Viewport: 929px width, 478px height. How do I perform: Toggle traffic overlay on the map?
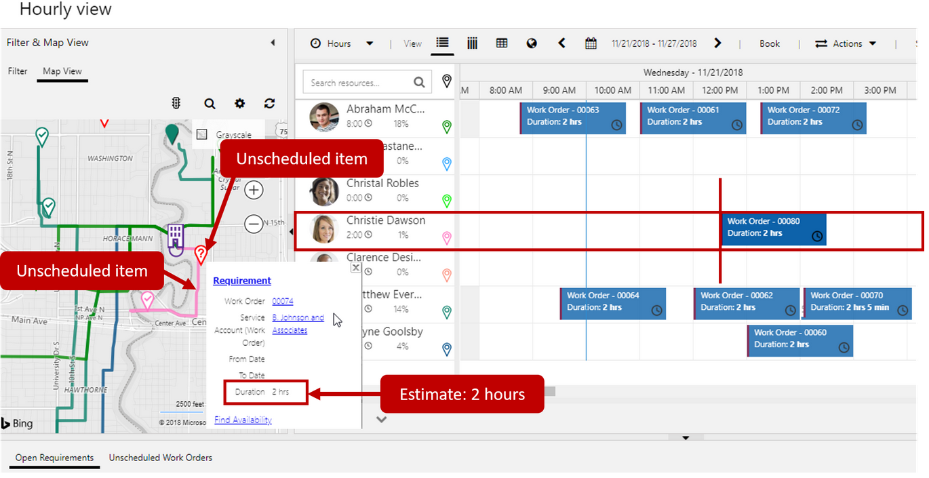click(x=176, y=103)
